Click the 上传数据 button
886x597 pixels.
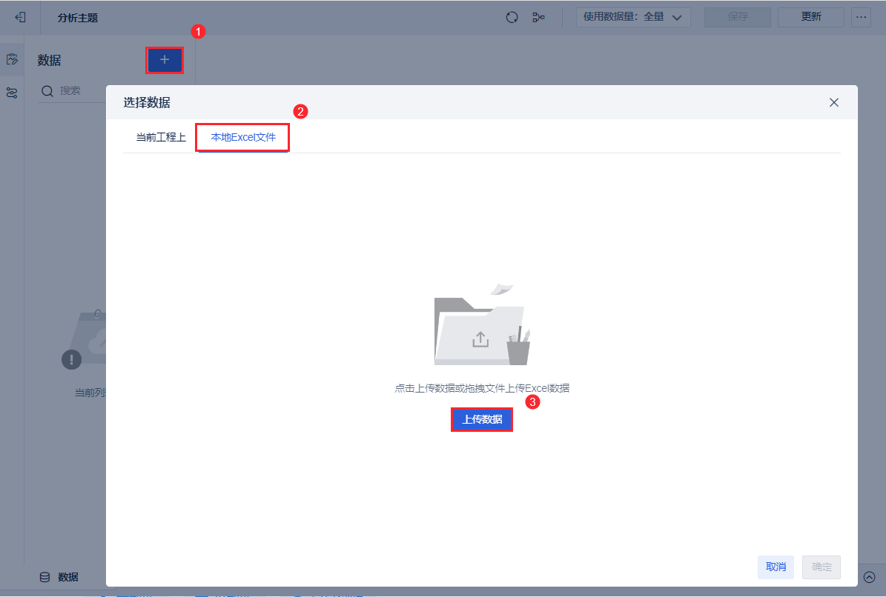[482, 419]
